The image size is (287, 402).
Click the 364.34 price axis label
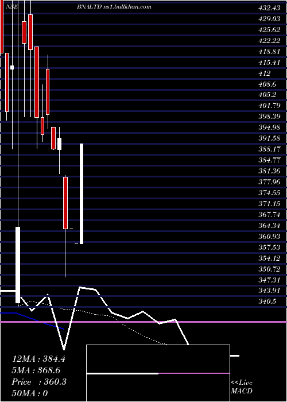pyautogui.click(x=269, y=225)
